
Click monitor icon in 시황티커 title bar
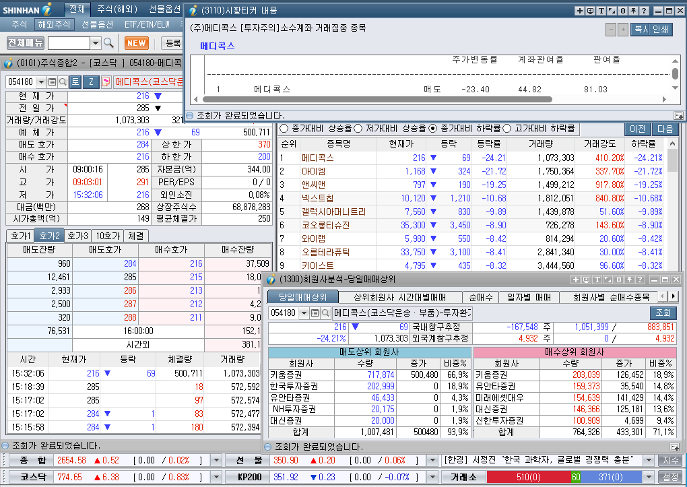[590, 11]
